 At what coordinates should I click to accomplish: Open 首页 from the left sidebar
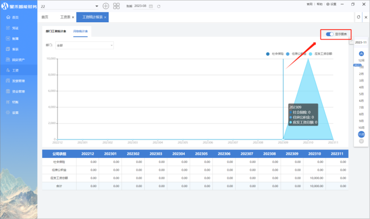point(15,17)
